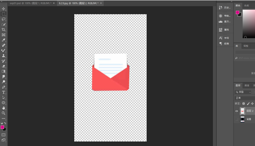Image resolution: width=255 pixels, height=146 pixels.
Task: Open the Histogram panel
Action: pos(225,21)
